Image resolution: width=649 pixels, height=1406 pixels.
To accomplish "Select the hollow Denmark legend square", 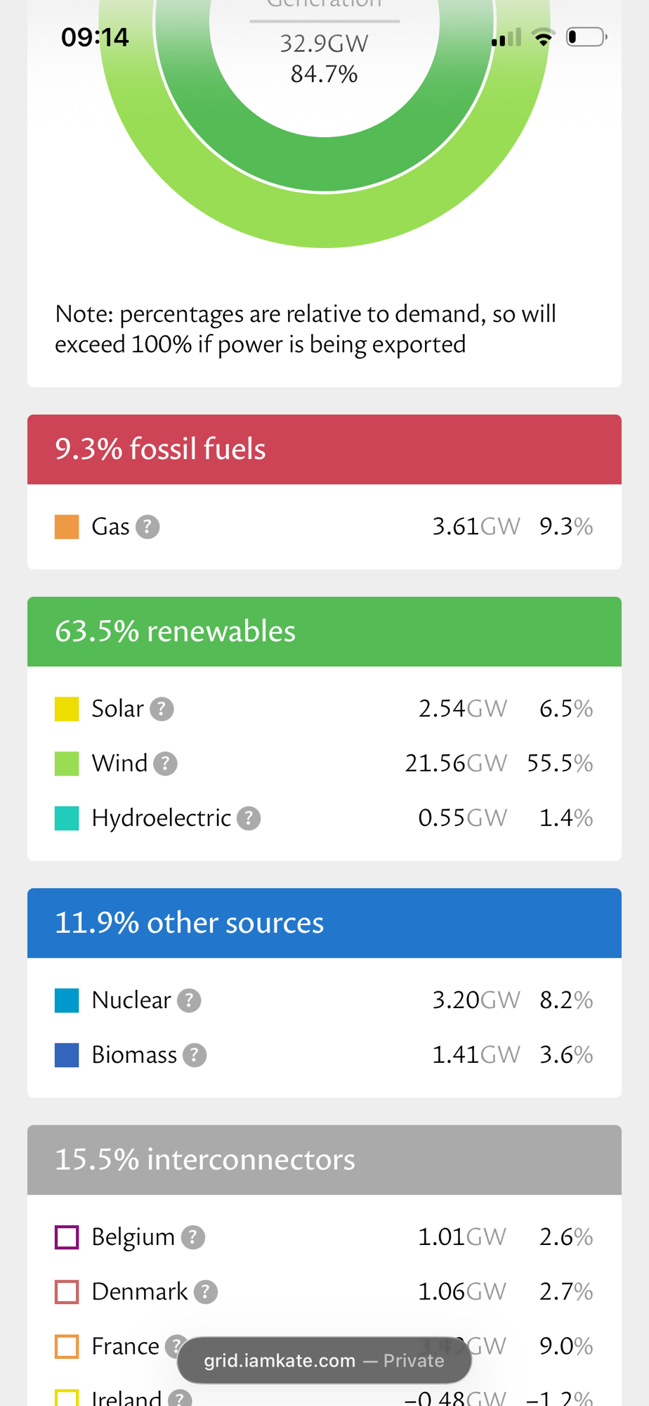I will pos(67,1292).
